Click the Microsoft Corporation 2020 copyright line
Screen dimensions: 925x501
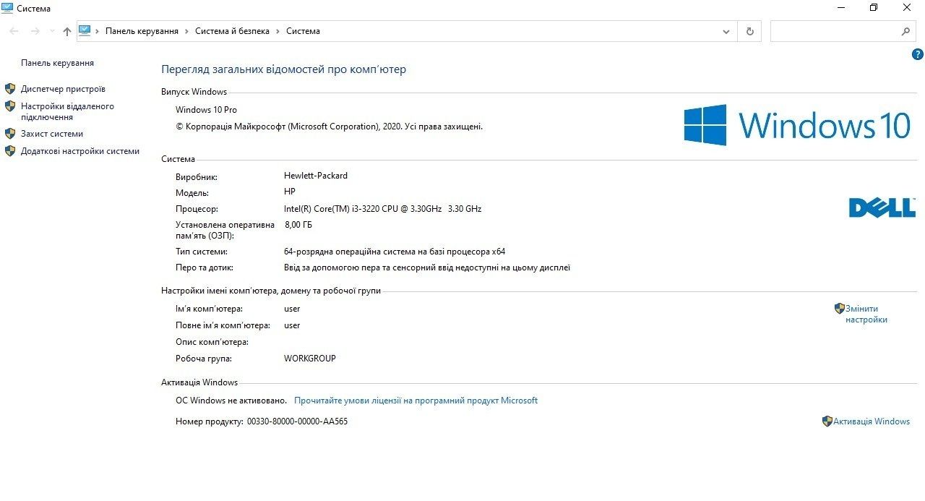[329, 127]
